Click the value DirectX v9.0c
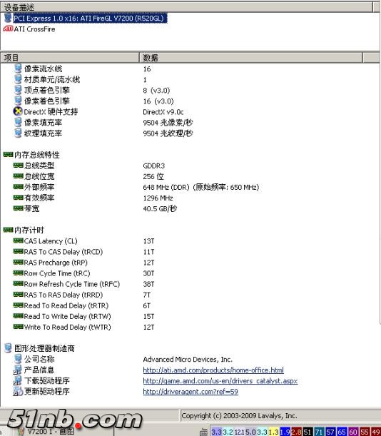The image size is (381, 436). pyautogui.click(x=163, y=112)
